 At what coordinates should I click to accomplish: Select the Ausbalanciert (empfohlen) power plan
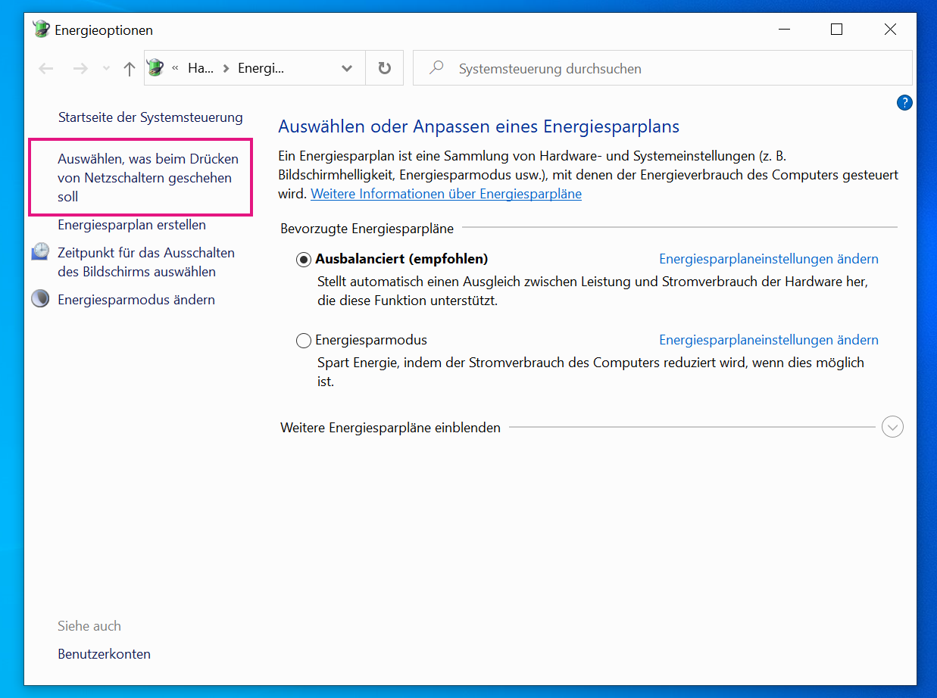tap(304, 260)
